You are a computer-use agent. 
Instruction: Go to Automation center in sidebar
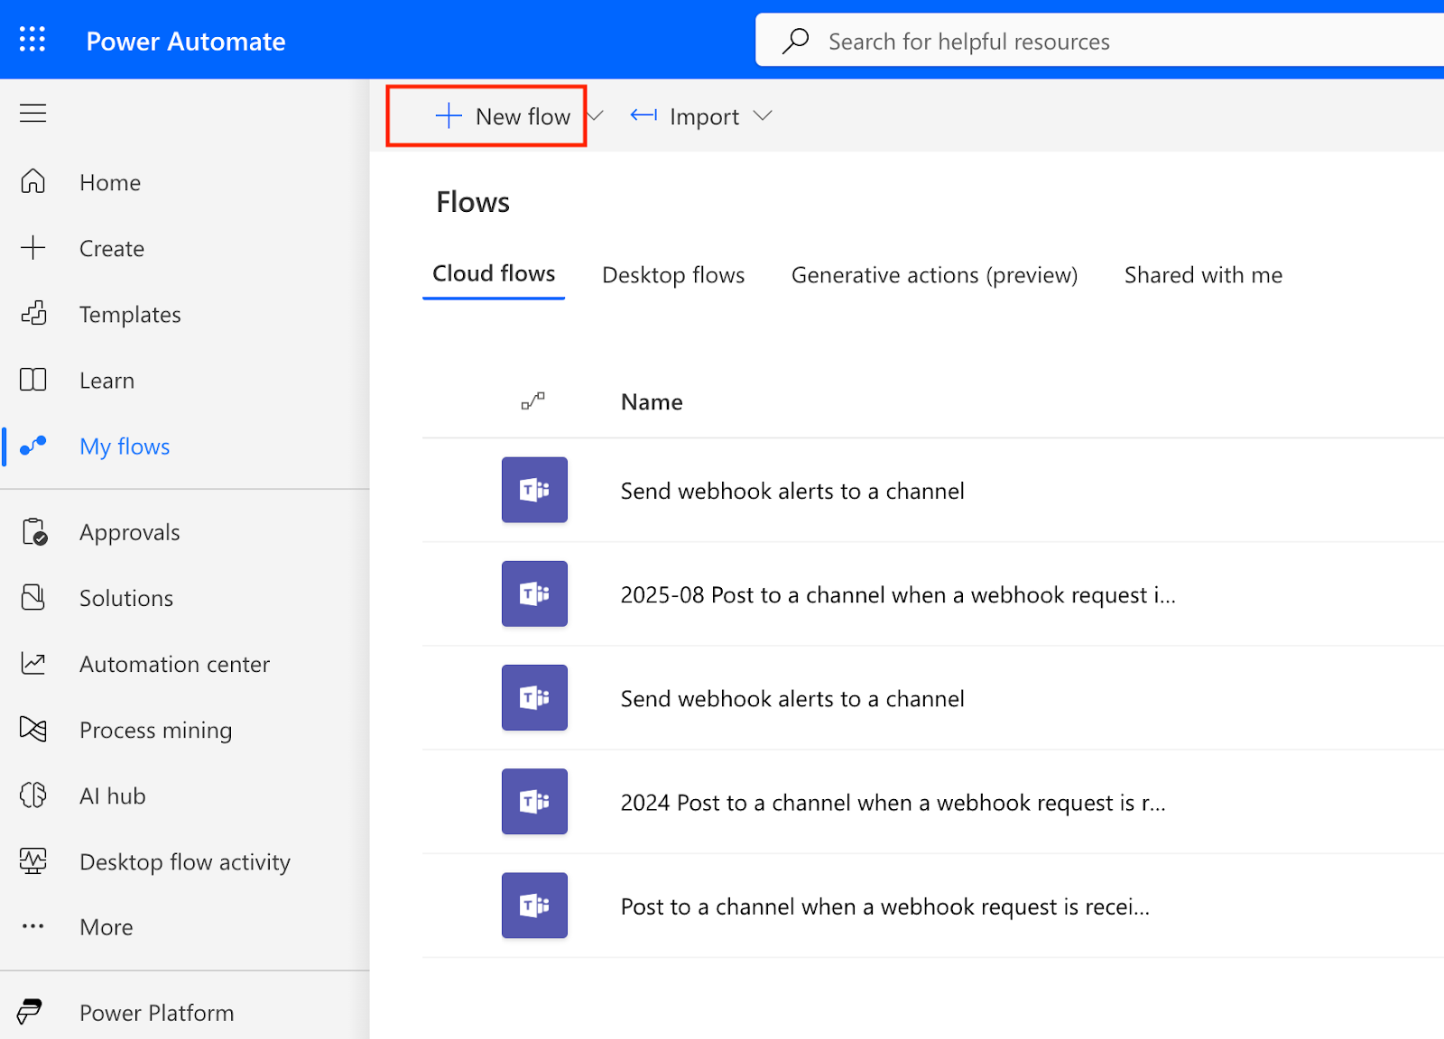tap(174, 665)
